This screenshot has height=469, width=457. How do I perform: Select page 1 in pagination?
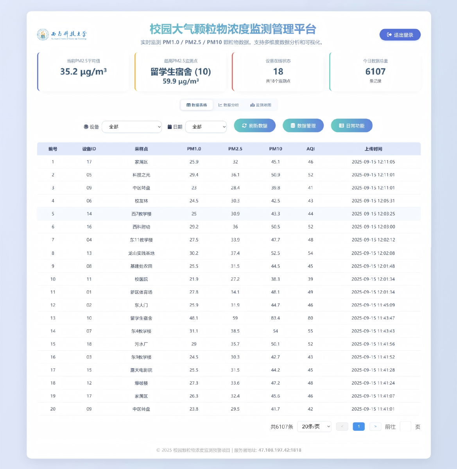358,426
